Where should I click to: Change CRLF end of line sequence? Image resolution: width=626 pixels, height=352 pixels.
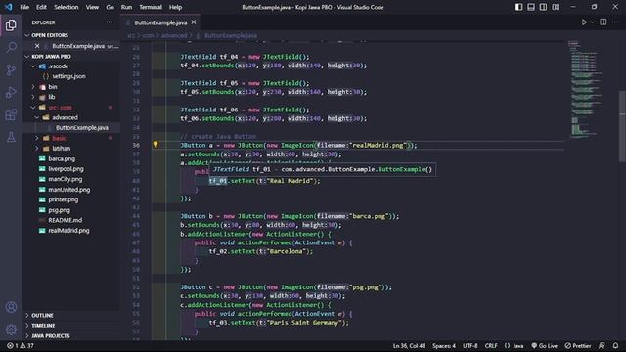pyautogui.click(x=491, y=345)
